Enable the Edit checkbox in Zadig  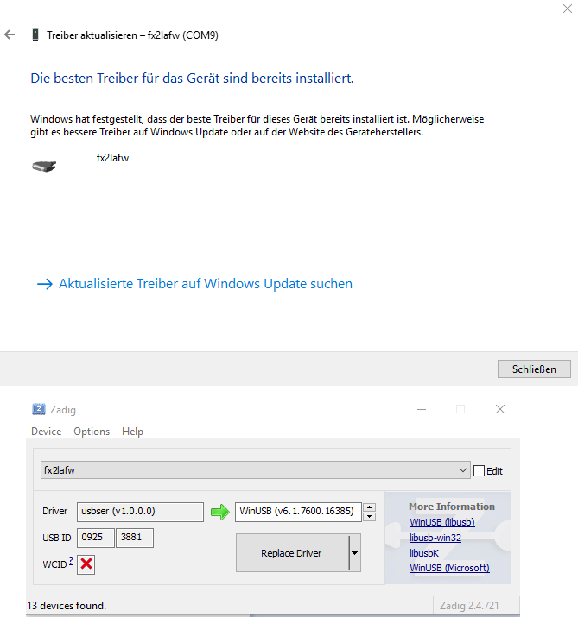[x=479, y=470]
